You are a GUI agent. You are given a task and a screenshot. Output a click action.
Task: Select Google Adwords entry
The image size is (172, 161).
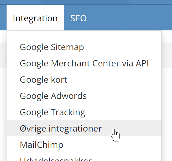[x=84, y=96]
